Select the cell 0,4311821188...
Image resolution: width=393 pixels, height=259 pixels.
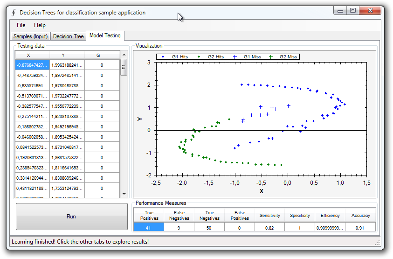tap(32, 189)
